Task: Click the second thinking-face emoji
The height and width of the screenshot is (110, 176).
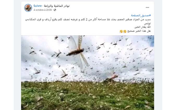Action: (121, 31)
